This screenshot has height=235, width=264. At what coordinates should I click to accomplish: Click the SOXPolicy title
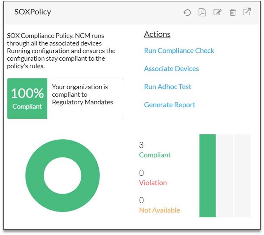pyautogui.click(x=33, y=12)
